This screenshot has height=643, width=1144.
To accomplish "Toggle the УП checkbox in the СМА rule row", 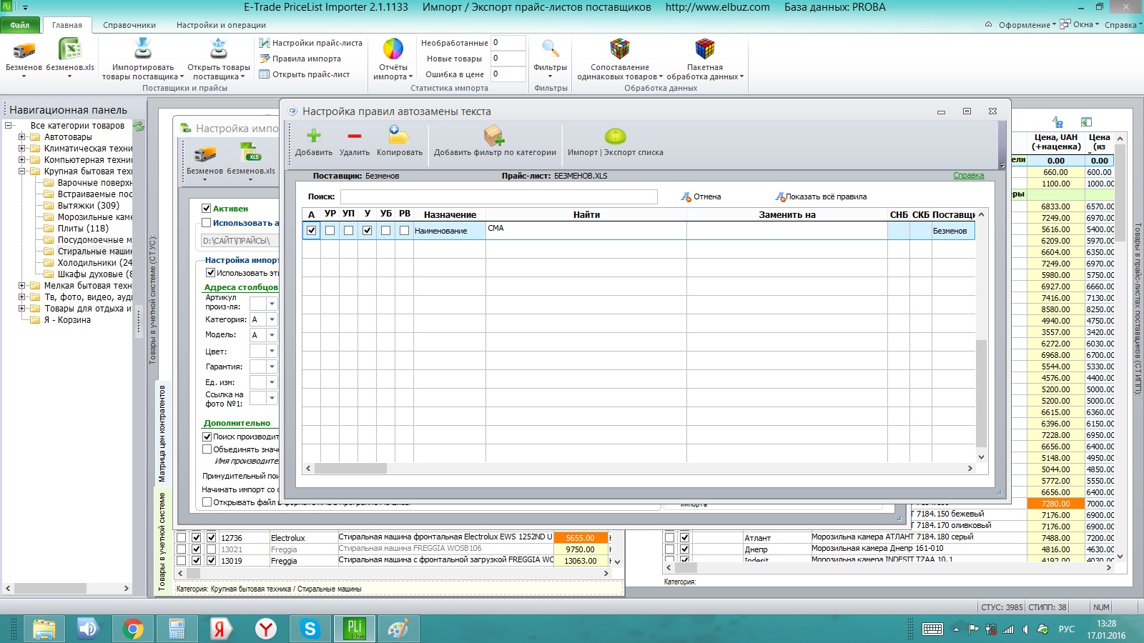I will pyautogui.click(x=348, y=231).
